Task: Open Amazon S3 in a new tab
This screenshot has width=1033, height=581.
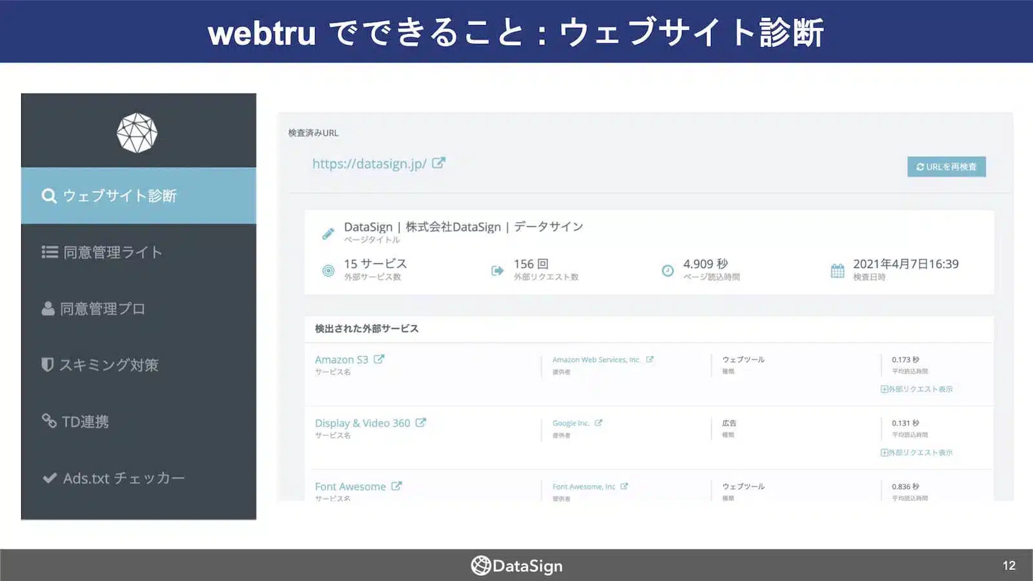Action: [x=381, y=359]
